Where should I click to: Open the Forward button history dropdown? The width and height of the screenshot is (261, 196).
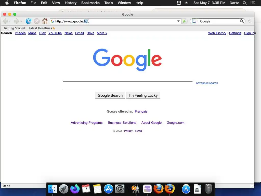coord(21,21)
